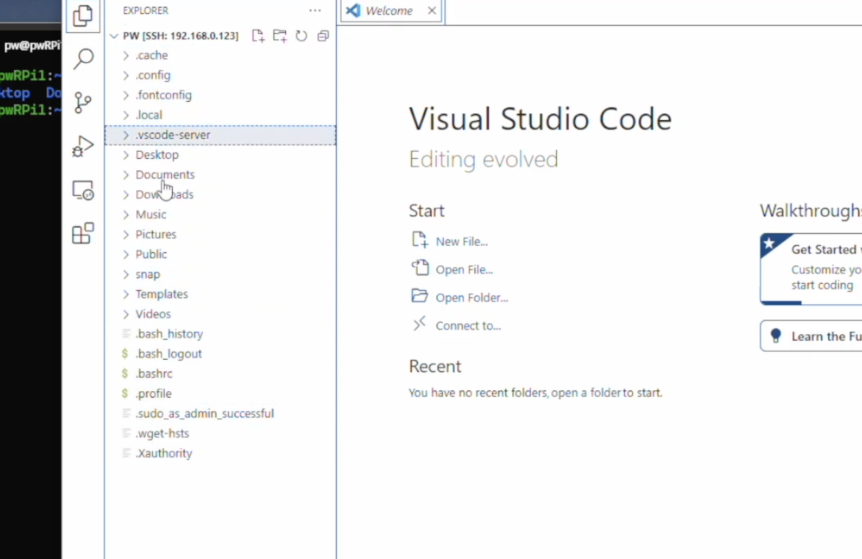Open the Source Control view icon

point(83,102)
